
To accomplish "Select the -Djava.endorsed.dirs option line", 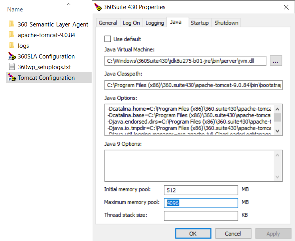I will pos(189,122).
